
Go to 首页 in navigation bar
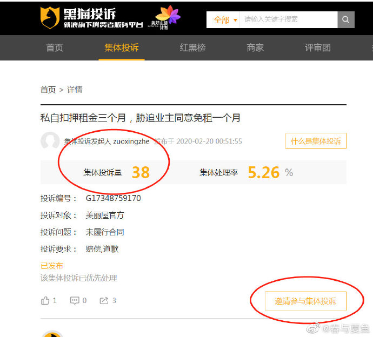tap(55, 48)
